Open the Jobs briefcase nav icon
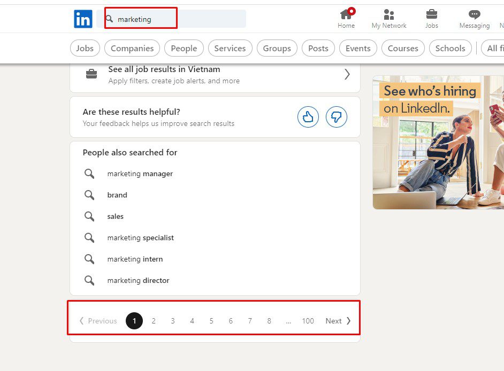This screenshot has width=504, height=371. (x=431, y=19)
